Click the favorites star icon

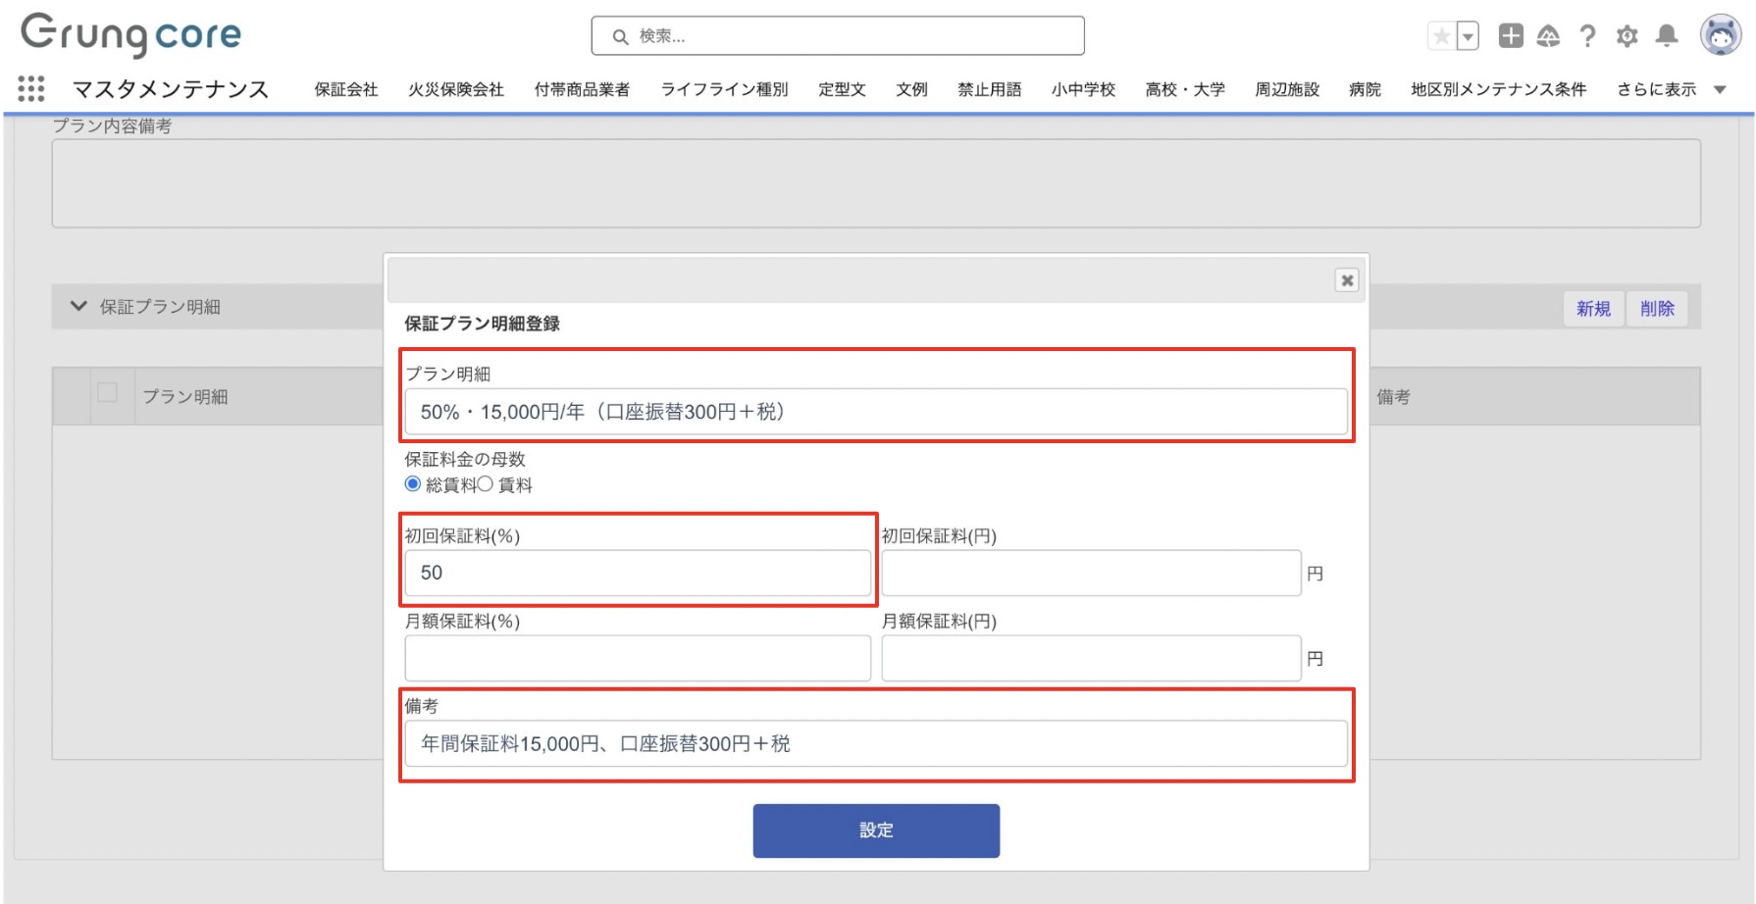point(1441,37)
